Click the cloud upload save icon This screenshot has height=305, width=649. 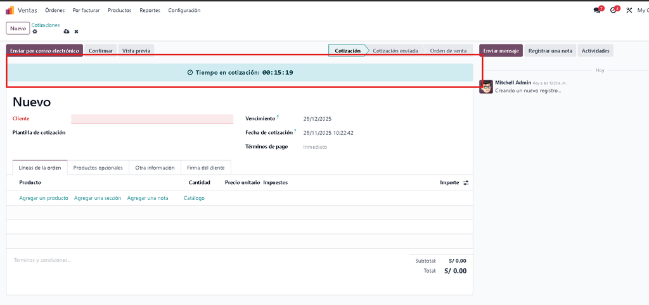(67, 32)
